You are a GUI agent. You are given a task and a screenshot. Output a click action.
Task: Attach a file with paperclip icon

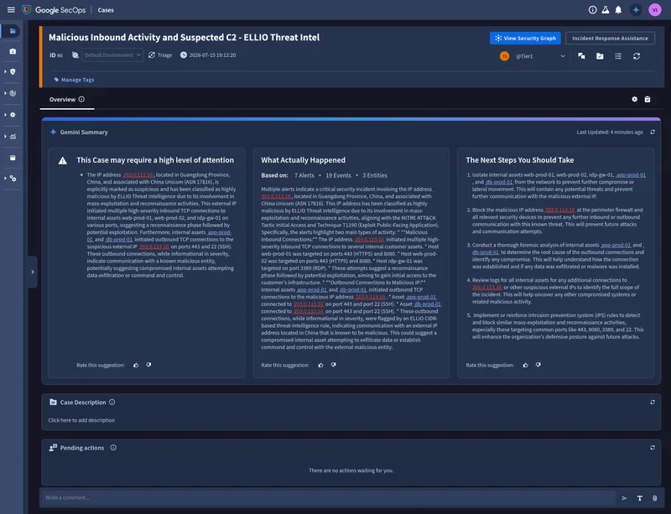point(655,498)
